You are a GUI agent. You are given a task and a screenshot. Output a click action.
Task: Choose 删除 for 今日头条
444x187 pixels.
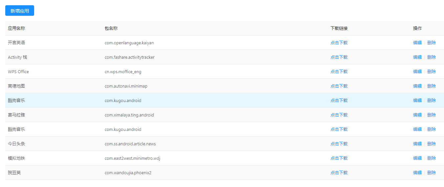pyautogui.click(x=432, y=144)
